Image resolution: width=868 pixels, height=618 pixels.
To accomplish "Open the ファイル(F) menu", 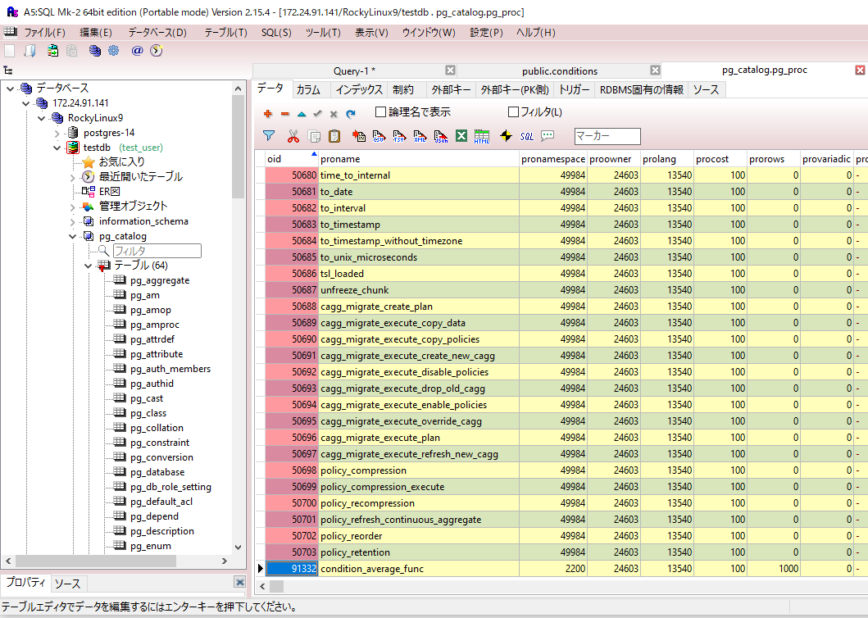I will (x=44, y=33).
